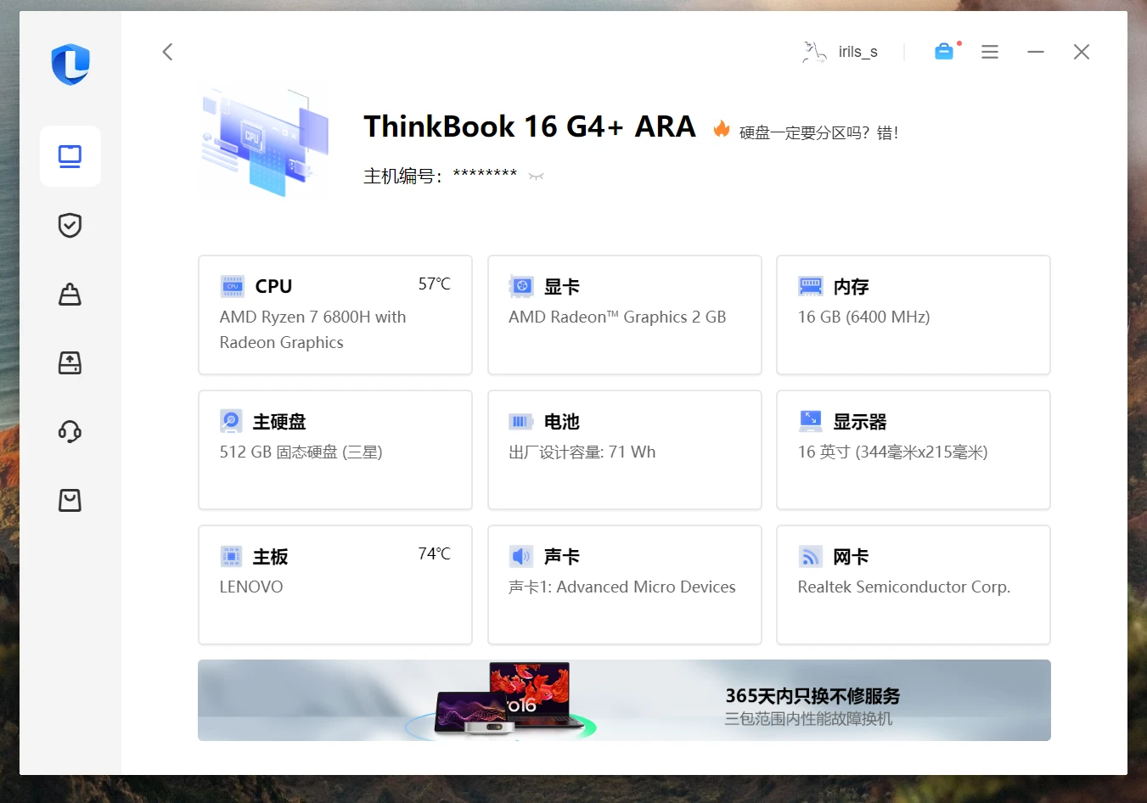Open the computer hardware info sidebar tab
The width and height of the screenshot is (1147, 803).
pos(70,156)
